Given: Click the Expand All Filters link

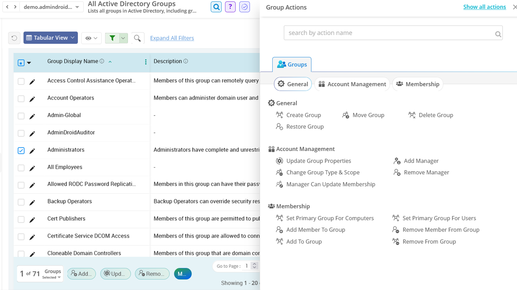Looking at the screenshot, I should pos(172,37).
